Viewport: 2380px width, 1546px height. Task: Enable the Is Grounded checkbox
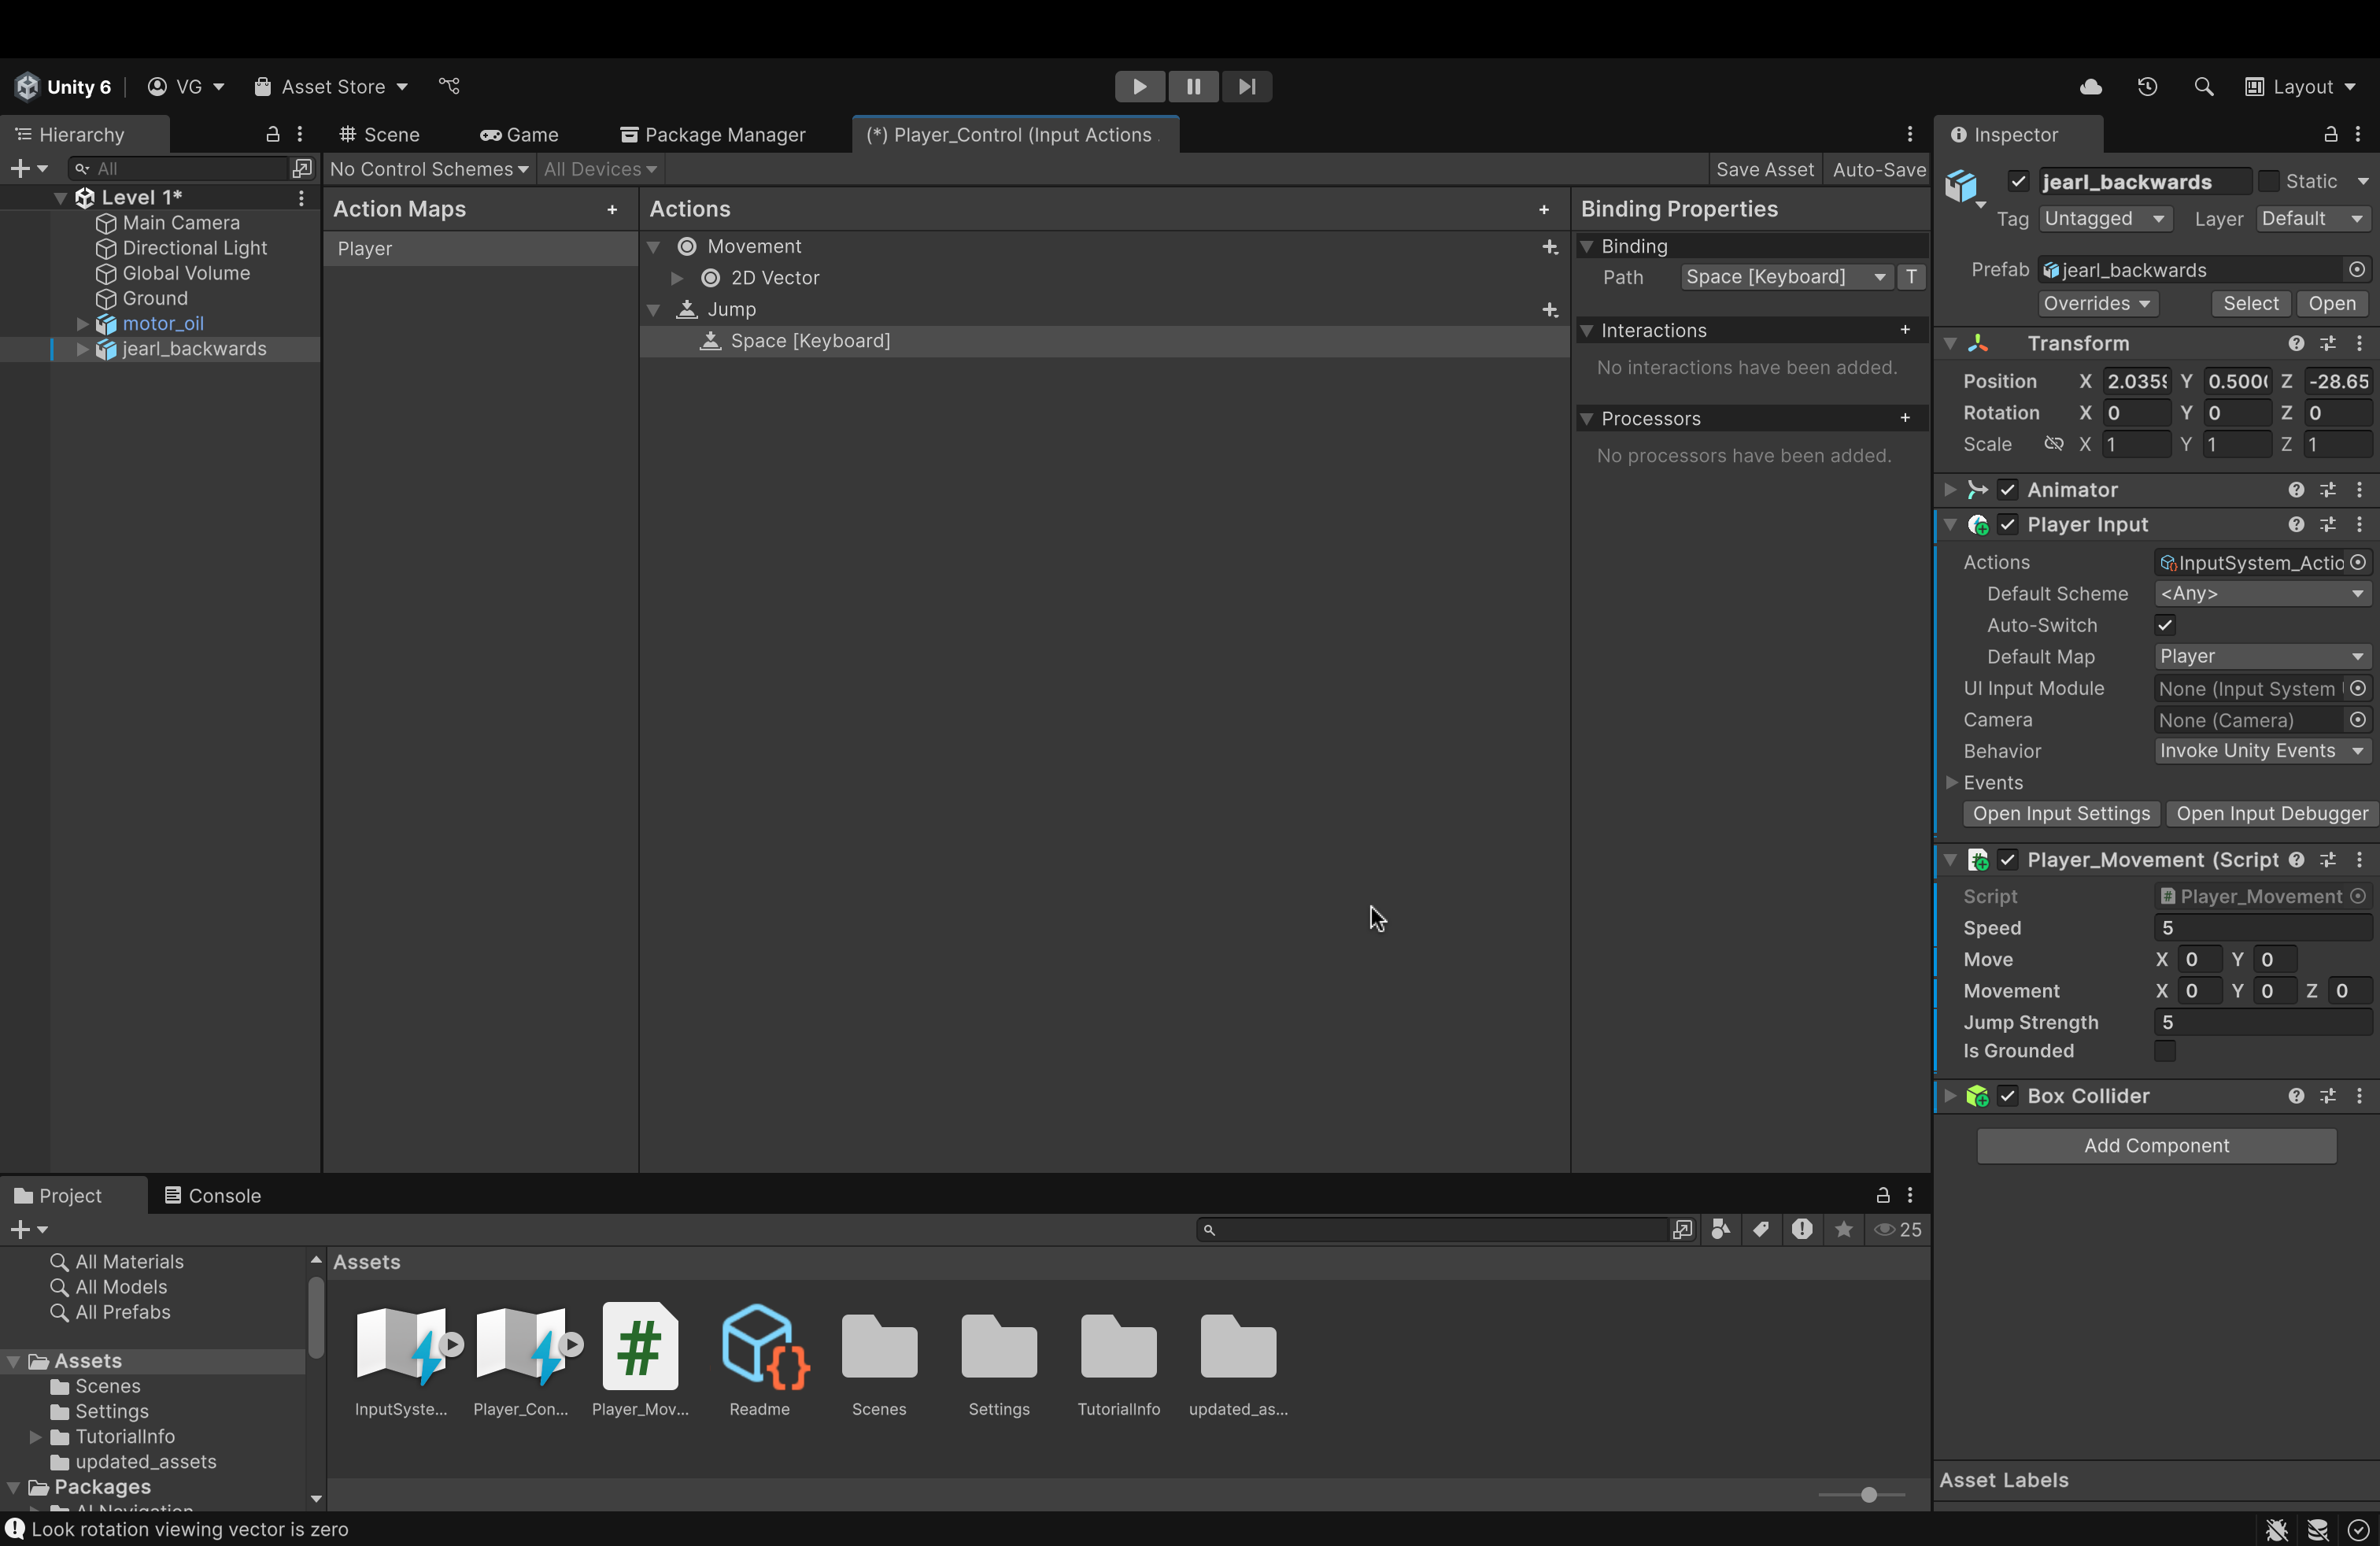pos(2165,1051)
